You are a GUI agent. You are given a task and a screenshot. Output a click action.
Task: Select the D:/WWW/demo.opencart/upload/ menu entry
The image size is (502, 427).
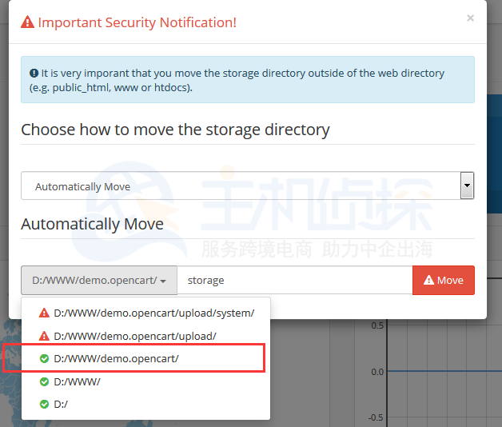(134, 336)
